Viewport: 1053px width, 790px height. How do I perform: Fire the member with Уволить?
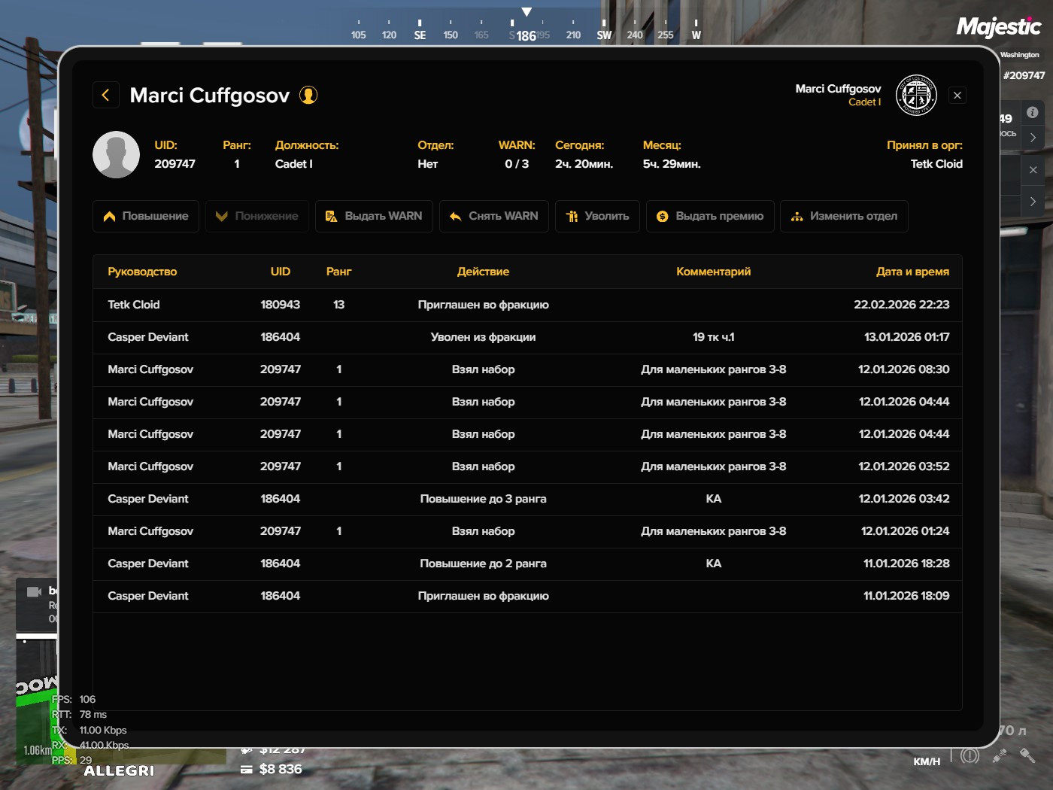pyautogui.click(x=597, y=216)
